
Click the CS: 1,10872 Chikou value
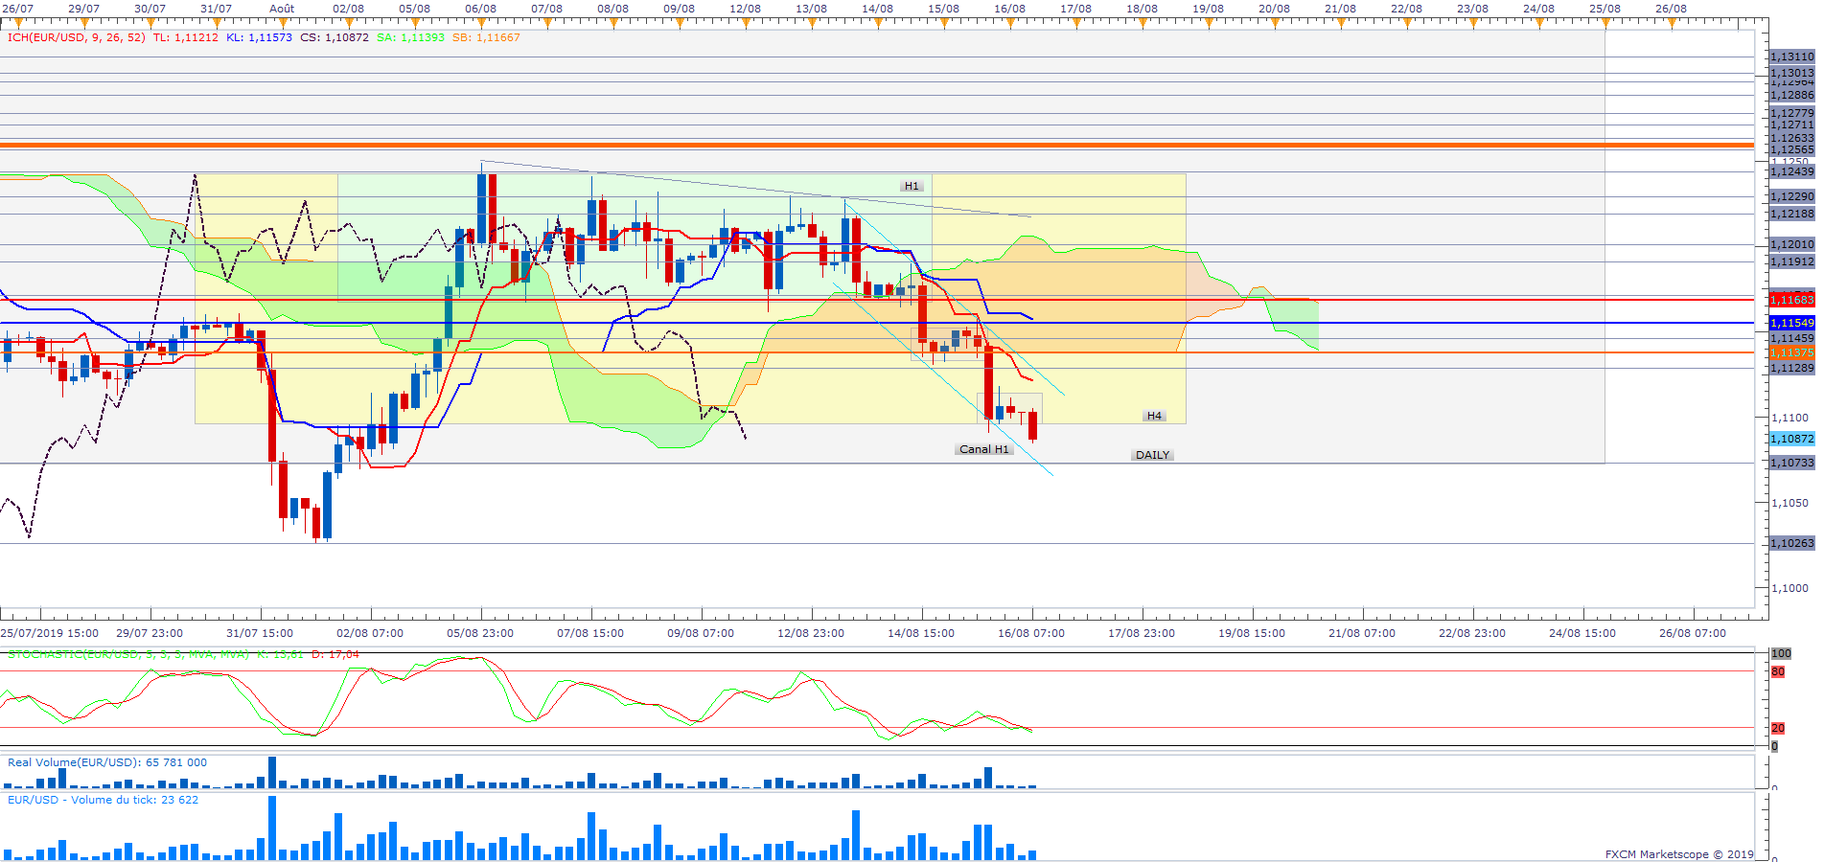click(334, 37)
